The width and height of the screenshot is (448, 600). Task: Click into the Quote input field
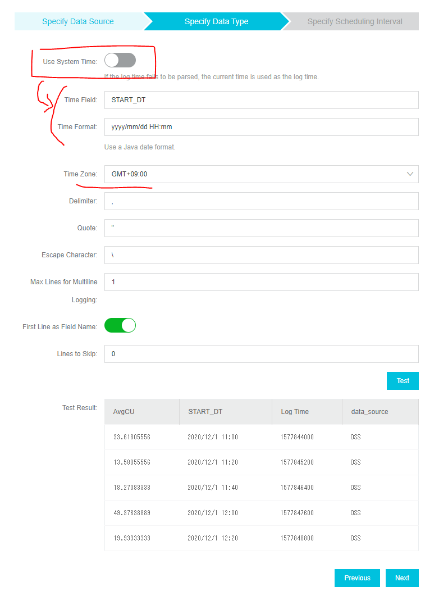262,228
